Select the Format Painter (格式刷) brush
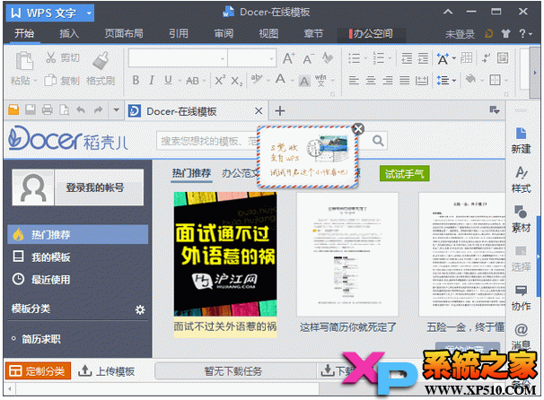The width and height of the screenshot is (544, 400). pyautogui.click(x=101, y=60)
